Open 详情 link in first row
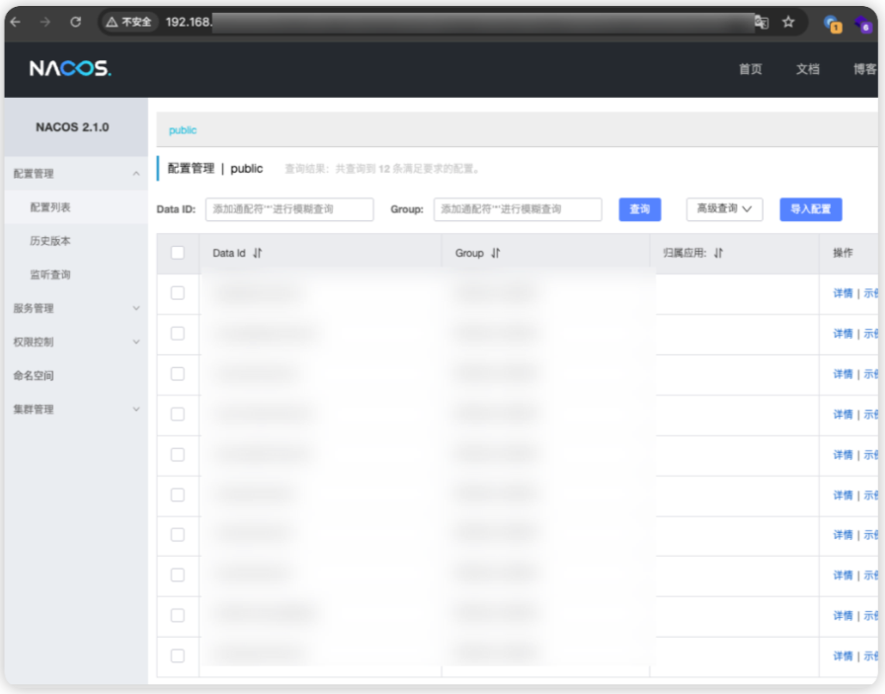Screen dimensions: 885x694 tap(843, 293)
